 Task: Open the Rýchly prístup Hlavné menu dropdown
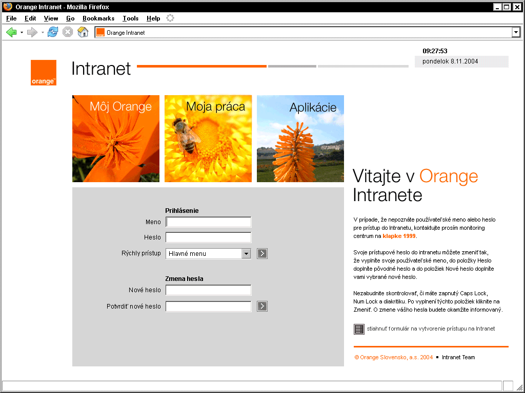tap(246, 254)
